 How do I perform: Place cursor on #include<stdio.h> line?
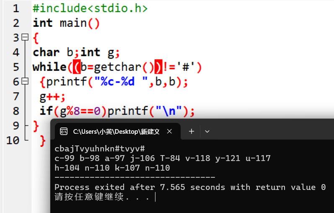(x=90, y=8)
